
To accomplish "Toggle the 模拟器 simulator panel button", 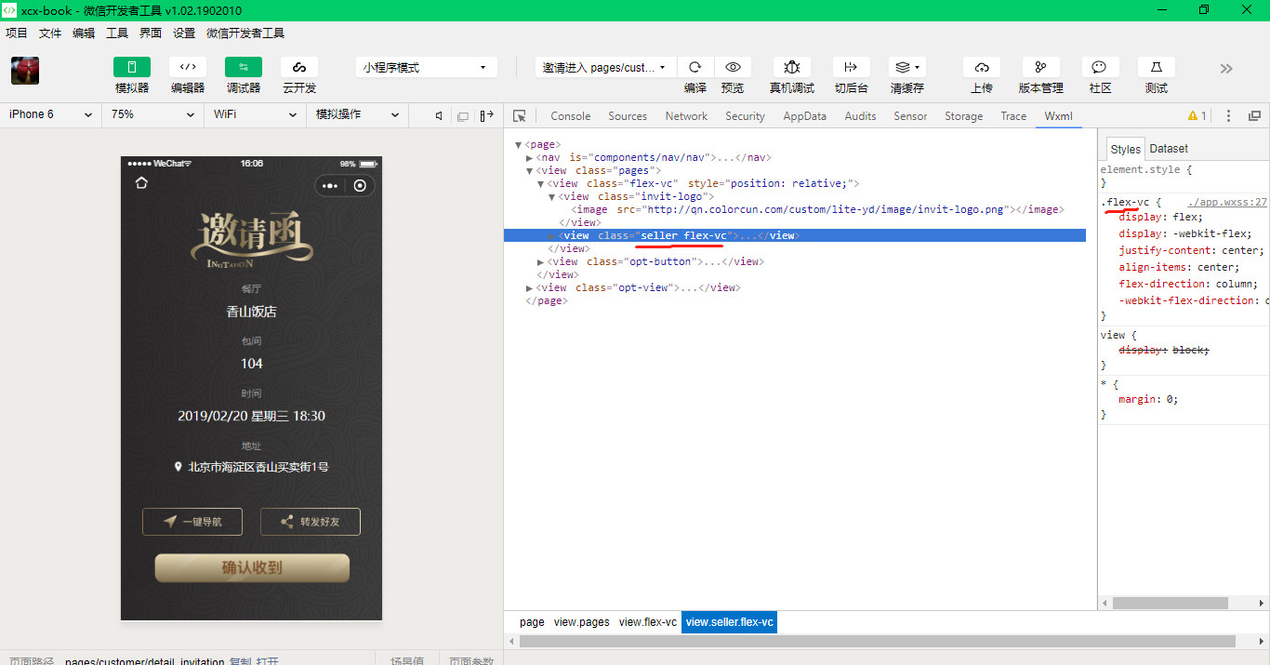I will [x=132, y=67].
